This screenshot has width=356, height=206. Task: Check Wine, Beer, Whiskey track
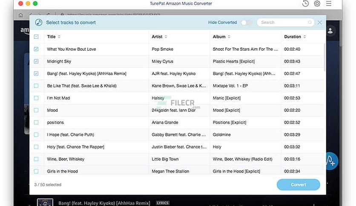(36, 159)
